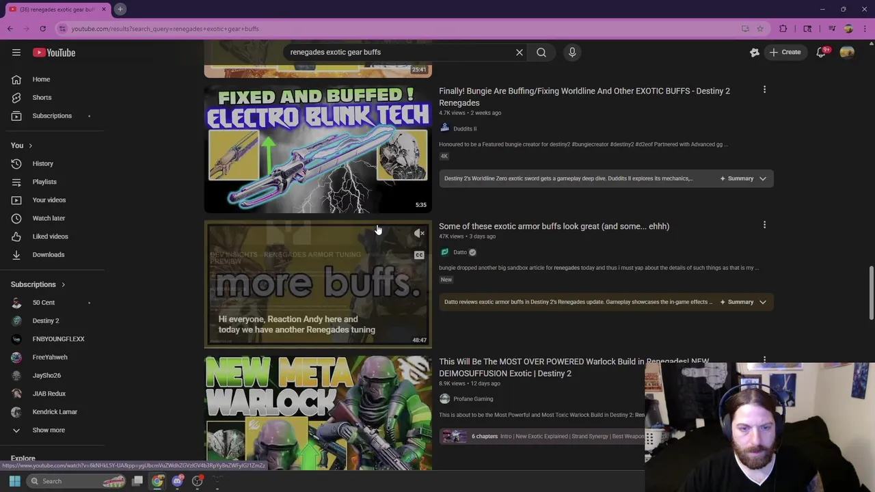Click the address bar URL
Screen dimensions: 875x492
coord(165,29)
